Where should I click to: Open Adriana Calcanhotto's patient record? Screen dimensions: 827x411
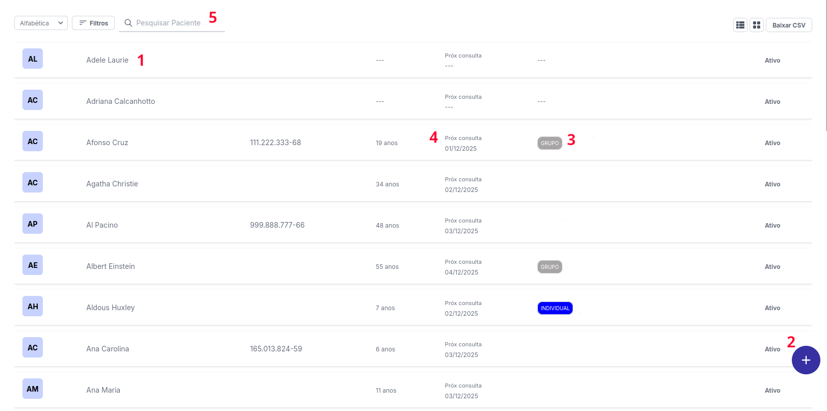tap(120, 101)
